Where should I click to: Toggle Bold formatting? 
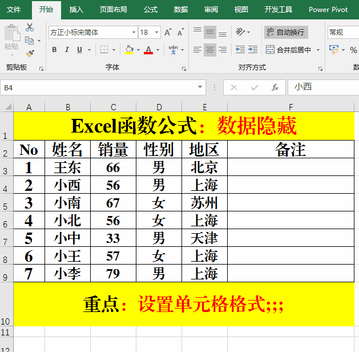click(54, 50)
